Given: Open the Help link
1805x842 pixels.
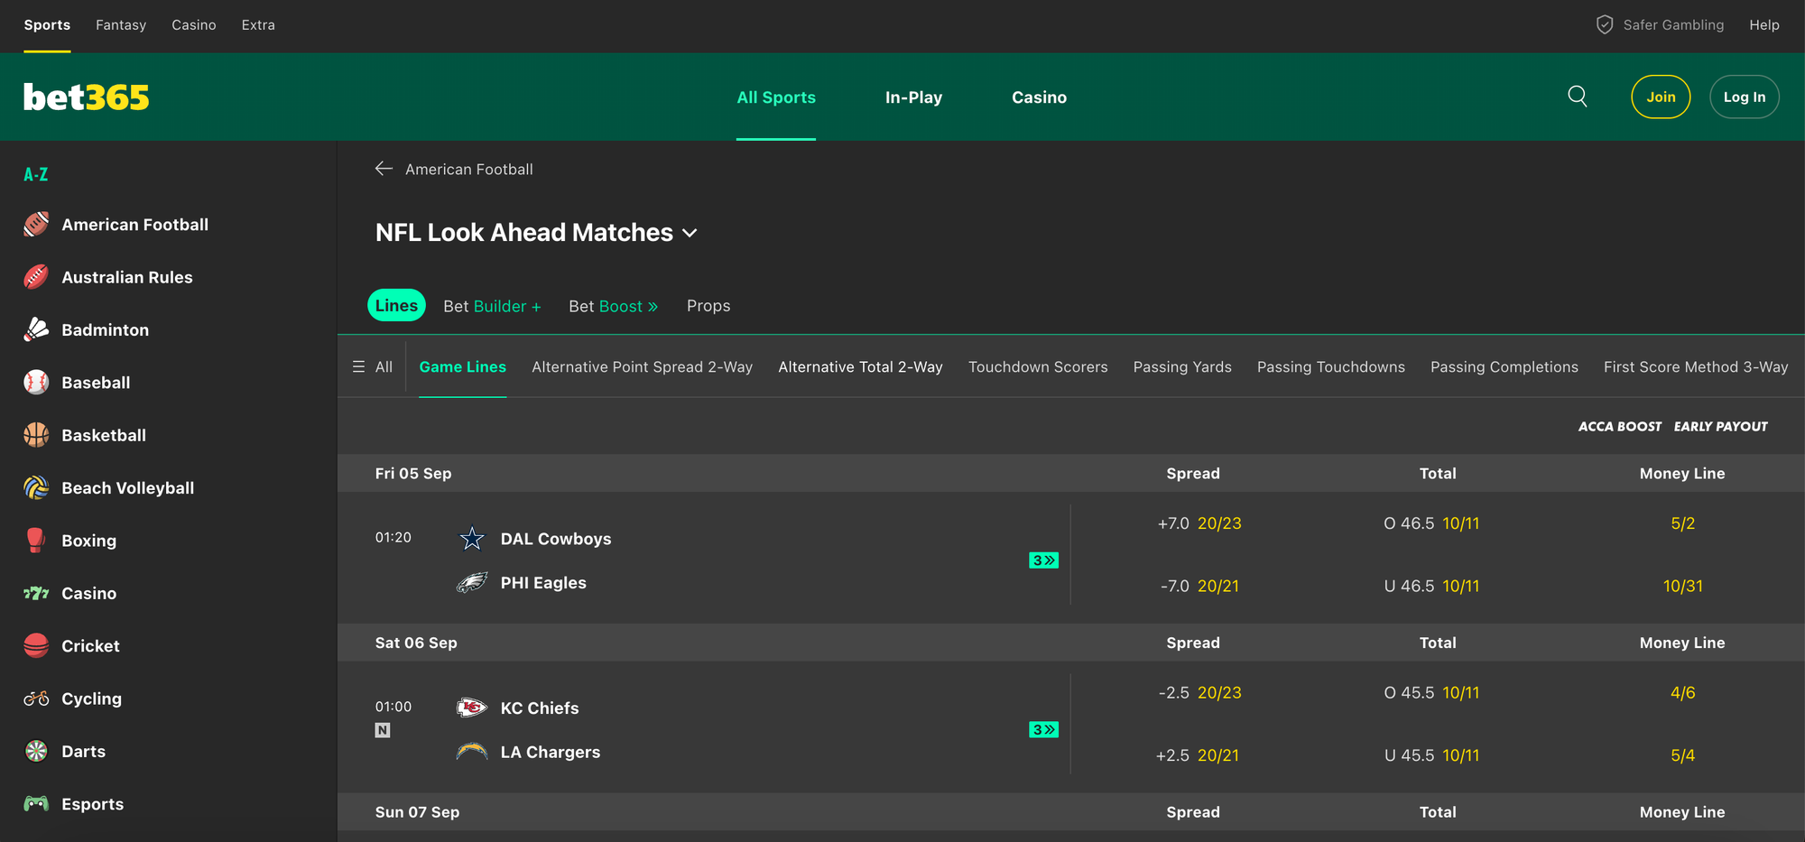Looking at the screenshot, I should (1763, 25).
